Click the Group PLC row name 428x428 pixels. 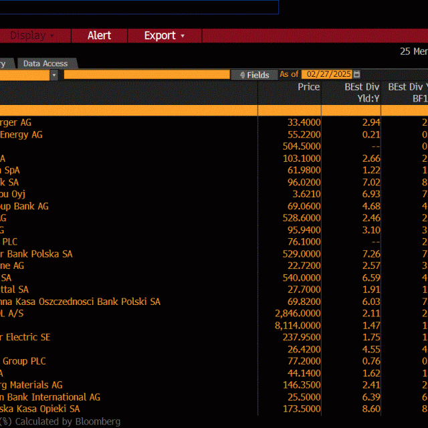(x=23, y=361)
